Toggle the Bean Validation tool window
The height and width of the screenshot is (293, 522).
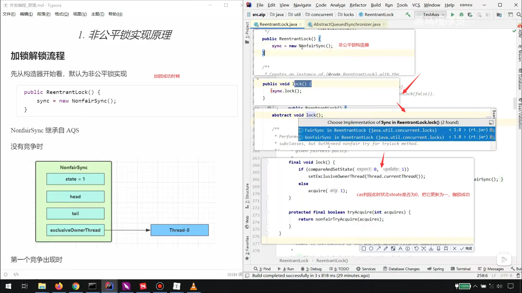pos(520,114)
